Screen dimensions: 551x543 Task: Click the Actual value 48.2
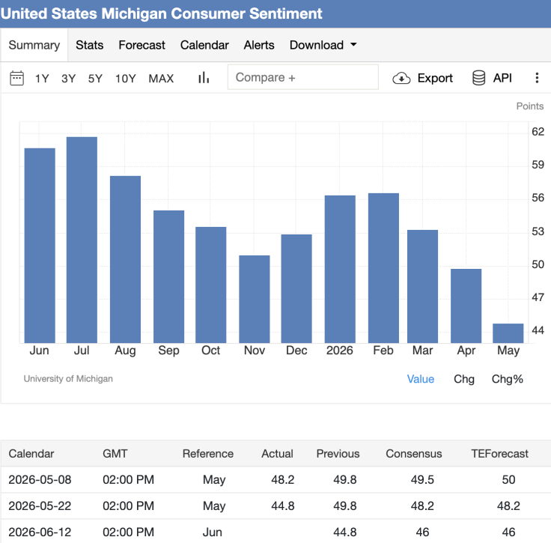click(282, 479)
